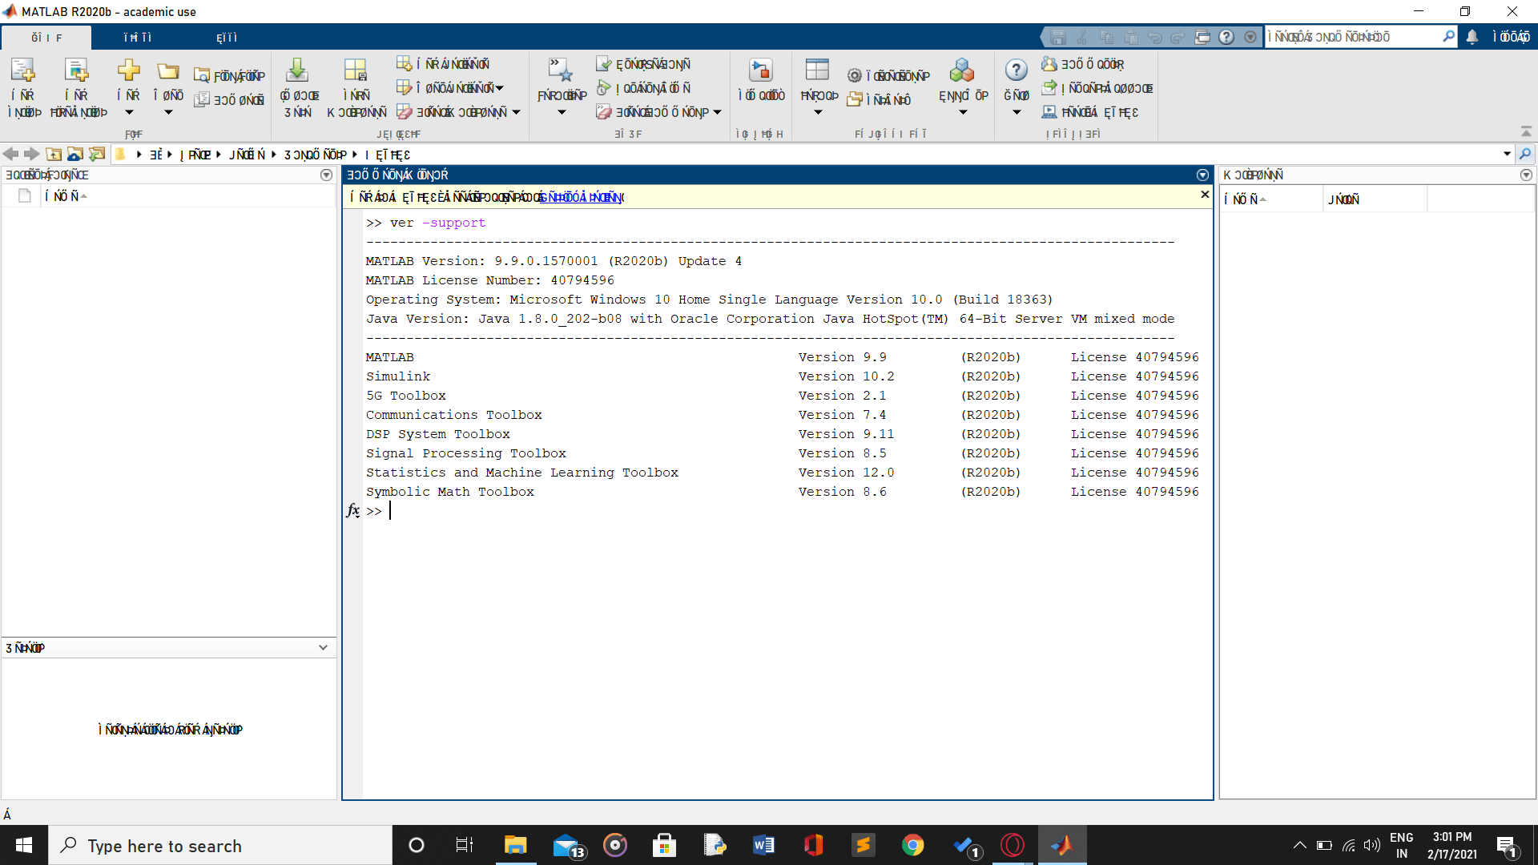Click the New Live Script icon
This screenshot has height=865, width=1538.
tap(78, 72)
